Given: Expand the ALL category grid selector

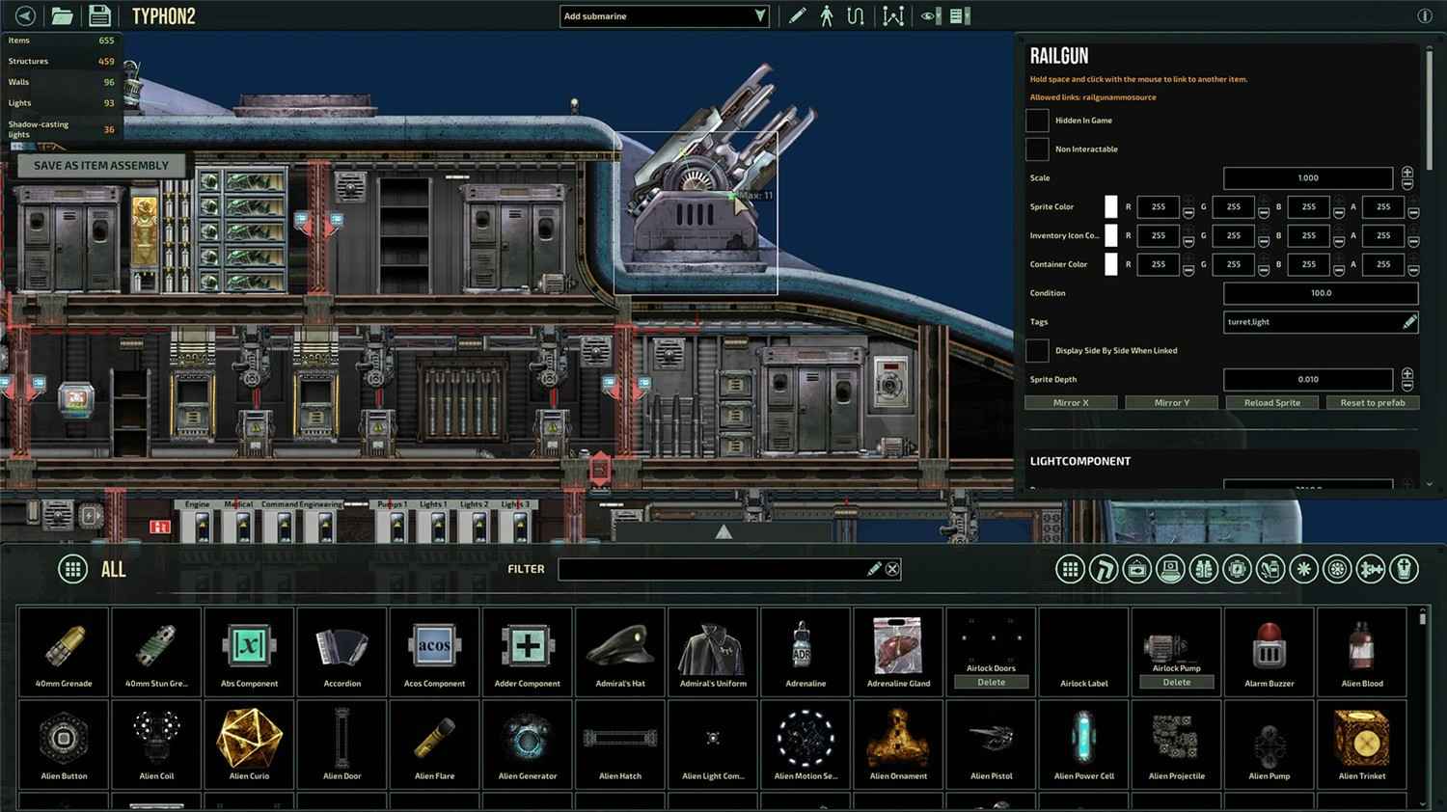Looking at the screenshot, I should (x=72, y=569).
